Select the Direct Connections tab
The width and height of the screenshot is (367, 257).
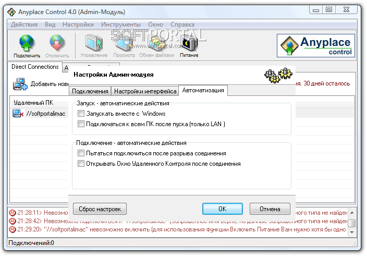tap(35, 67)
